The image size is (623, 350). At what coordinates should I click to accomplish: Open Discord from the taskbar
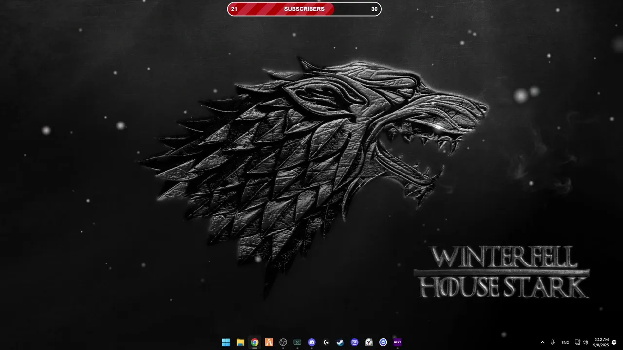click(x=311, y=342)
